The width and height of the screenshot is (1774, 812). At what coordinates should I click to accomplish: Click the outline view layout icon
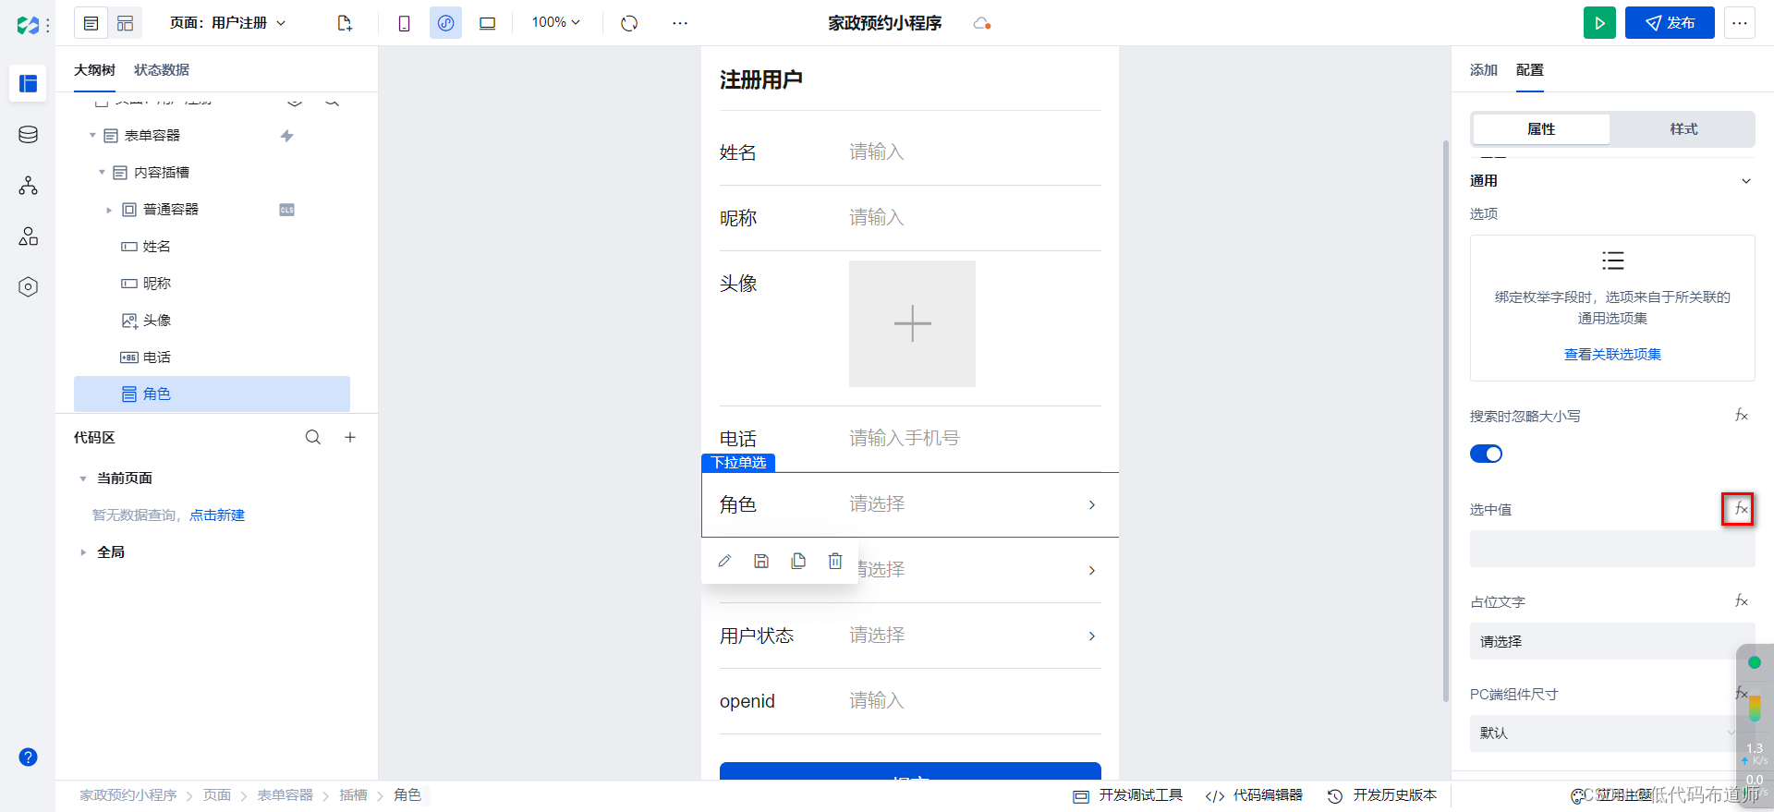[x=91, y=23]
